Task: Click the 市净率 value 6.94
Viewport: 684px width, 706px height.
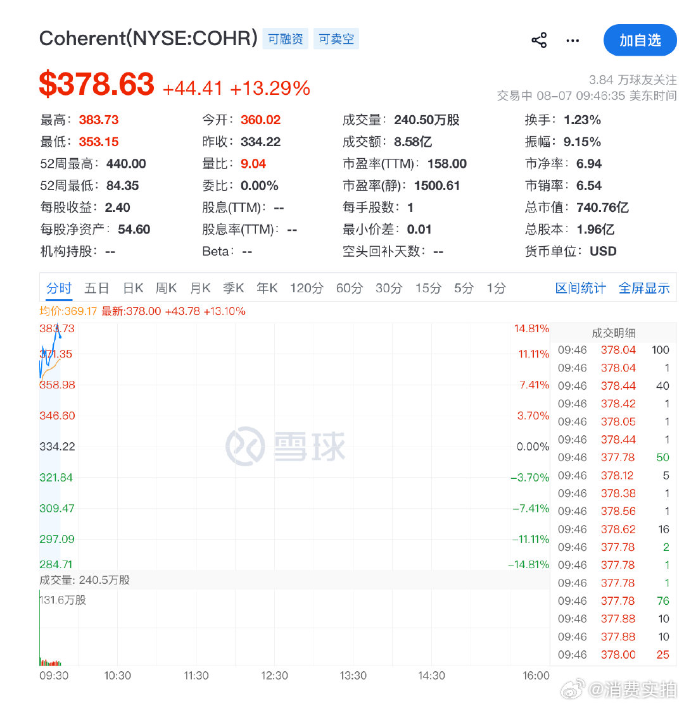Action: pos(589,164)
